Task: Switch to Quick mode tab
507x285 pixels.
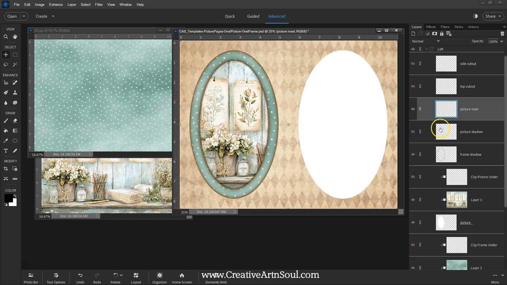Action: (x=230, y=16)
